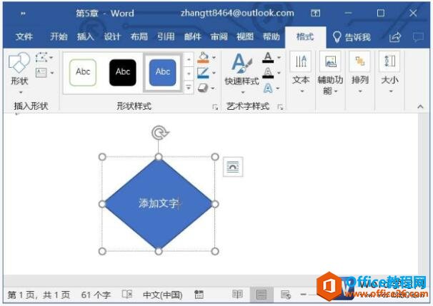Switch to the Review tab

point(219,36)
